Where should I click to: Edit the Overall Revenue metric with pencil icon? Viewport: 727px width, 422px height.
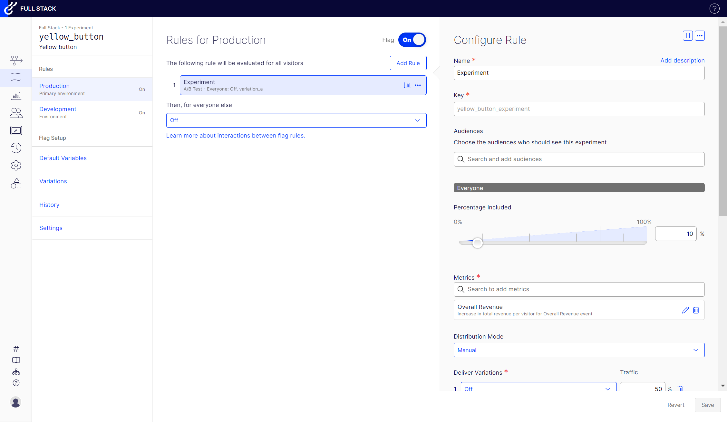[685, 310]
